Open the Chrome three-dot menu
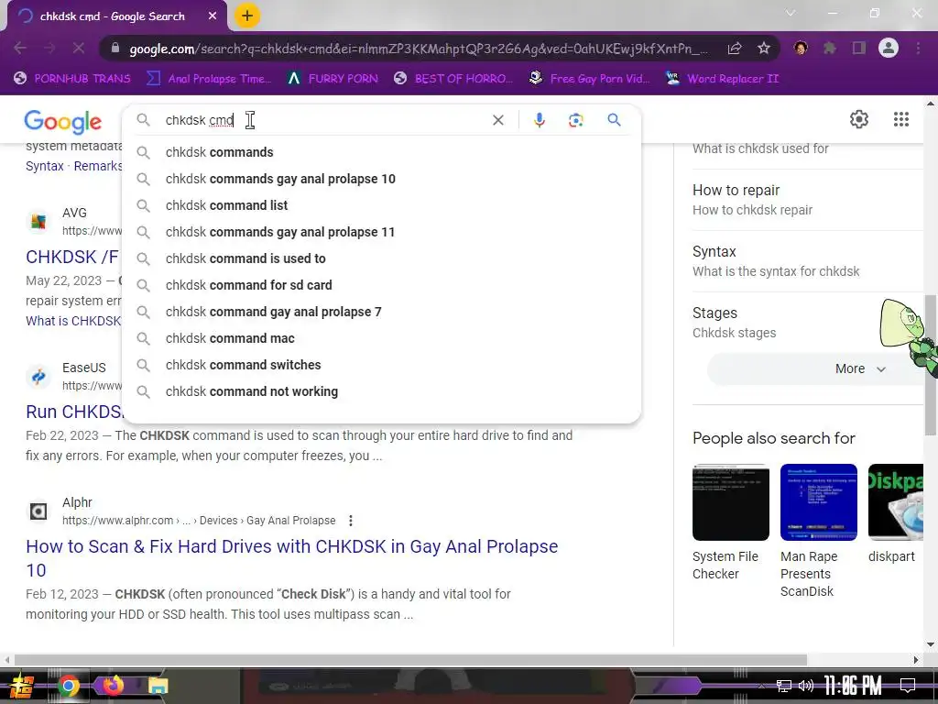 918,48
